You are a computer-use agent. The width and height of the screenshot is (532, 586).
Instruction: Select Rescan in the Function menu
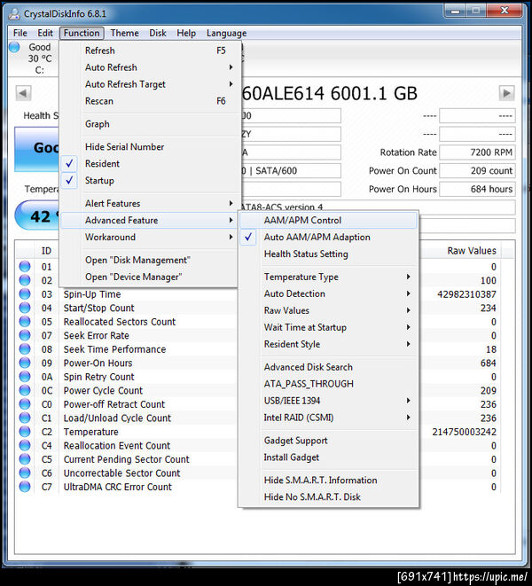click(150, 101)
